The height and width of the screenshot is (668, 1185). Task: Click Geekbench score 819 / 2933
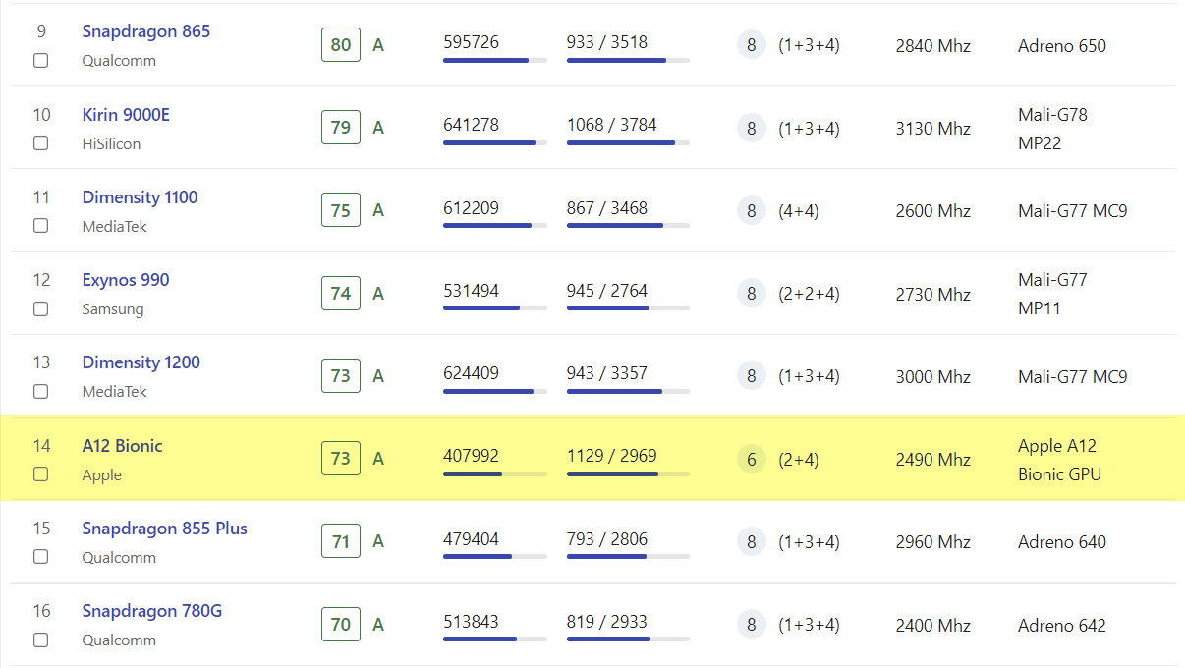pos(607,622)
